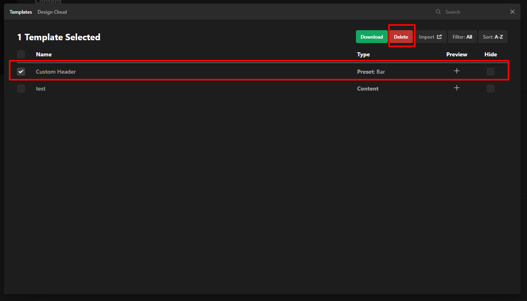The width and height of the screenshot is (527, 301).
Task: Click the Content type cell
Action: pyautogui.click(x=368, y=89)
